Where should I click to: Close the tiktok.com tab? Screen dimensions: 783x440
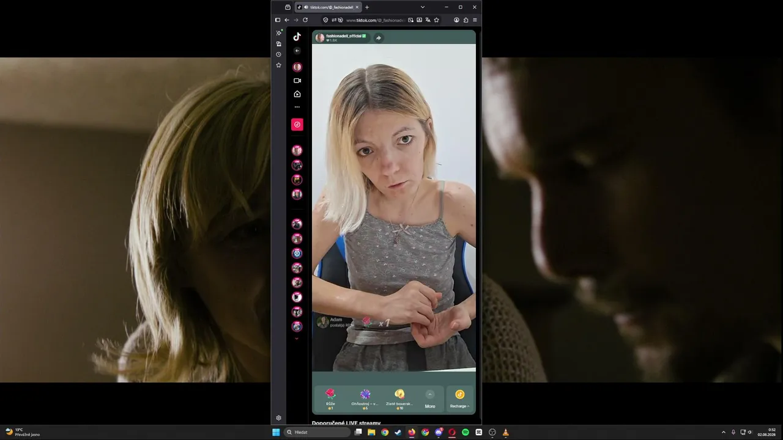(357, 7)
